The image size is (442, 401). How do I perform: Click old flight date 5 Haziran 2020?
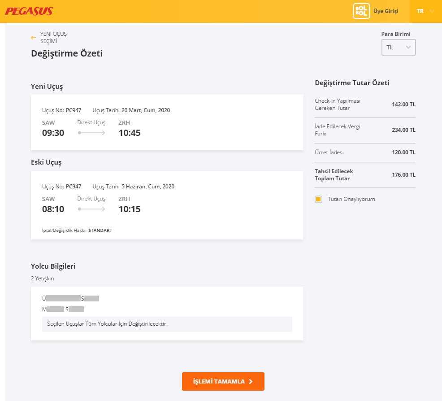(x=147, y=187)
